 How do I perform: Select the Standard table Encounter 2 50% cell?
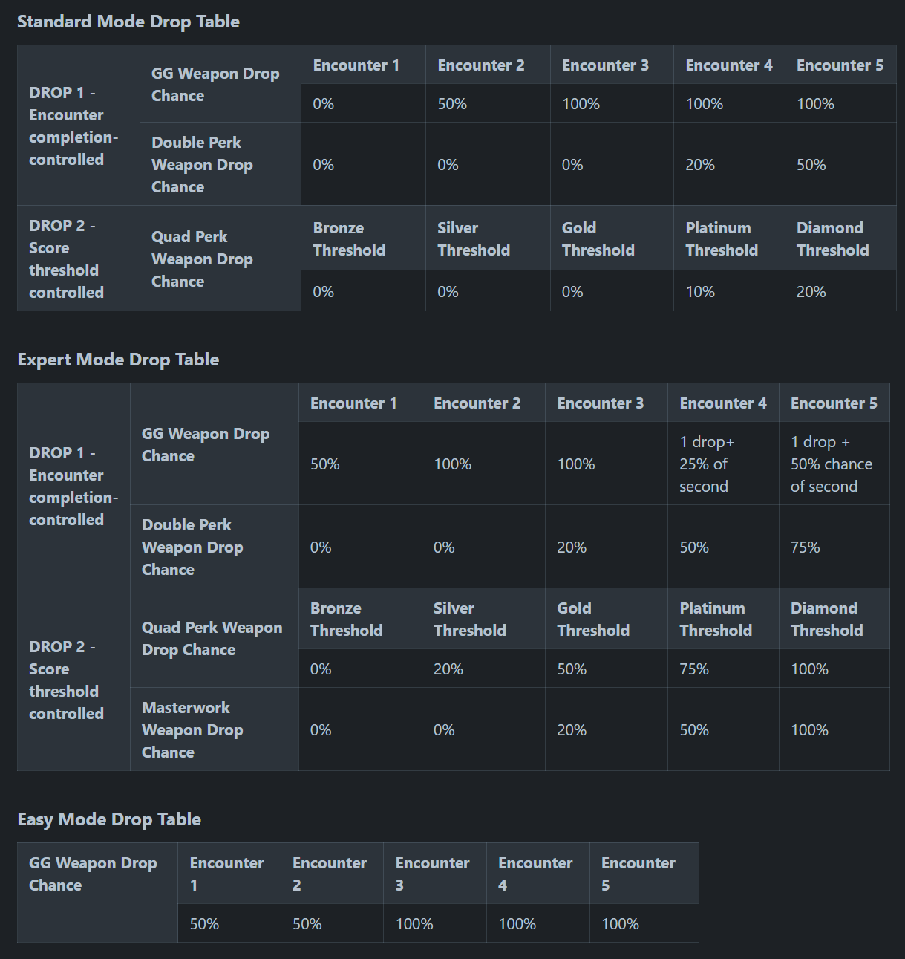pos(488,103)
